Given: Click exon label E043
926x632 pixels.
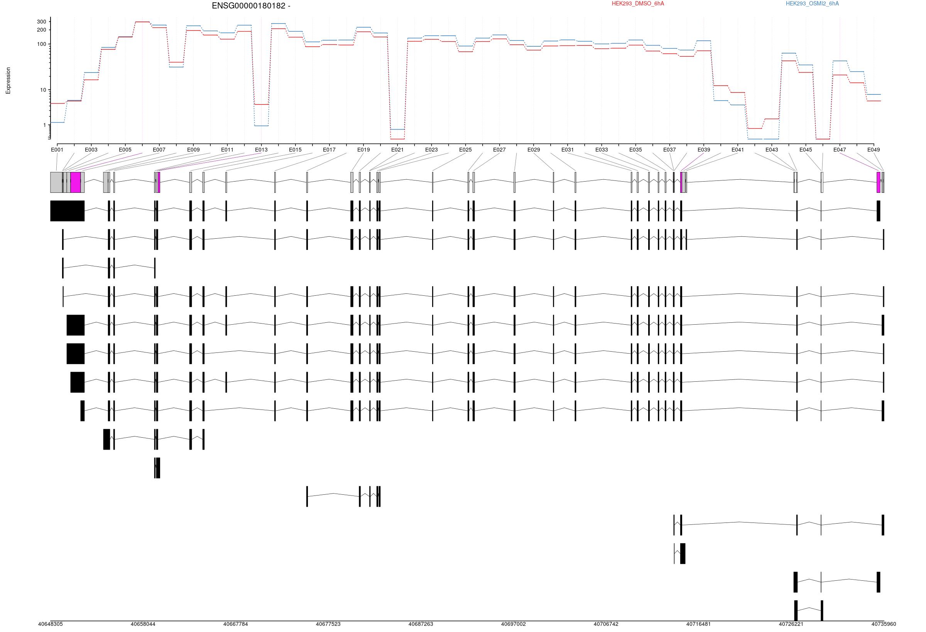Looking at the screenshot, I should tap(771, 150).
